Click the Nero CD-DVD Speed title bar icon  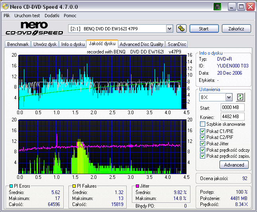5,6
